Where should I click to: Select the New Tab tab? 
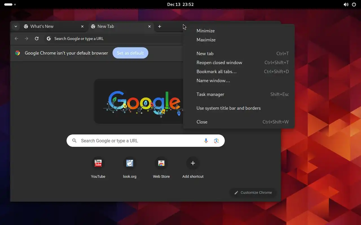(x=121, y=26)
